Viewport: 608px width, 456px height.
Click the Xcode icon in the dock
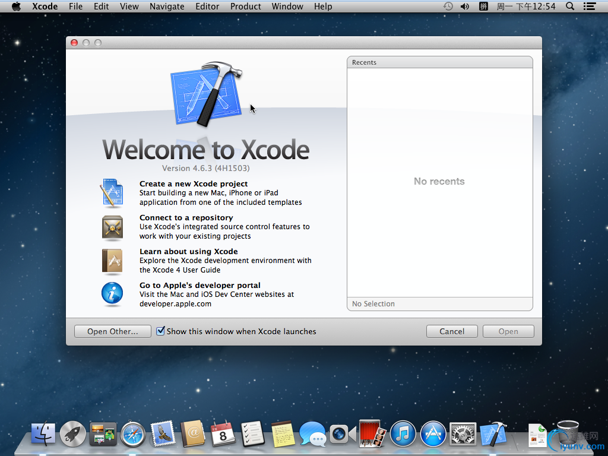(493, 434)
